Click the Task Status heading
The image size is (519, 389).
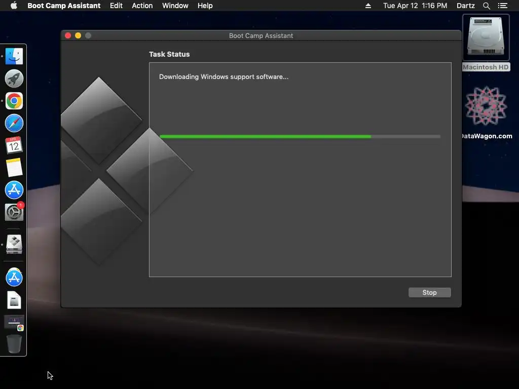coord(169,54)
